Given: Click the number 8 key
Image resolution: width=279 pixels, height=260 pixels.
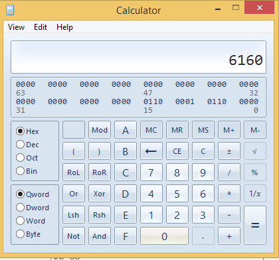Looking at the screenshot, I should pyautogui.click(x=177, y=172).
